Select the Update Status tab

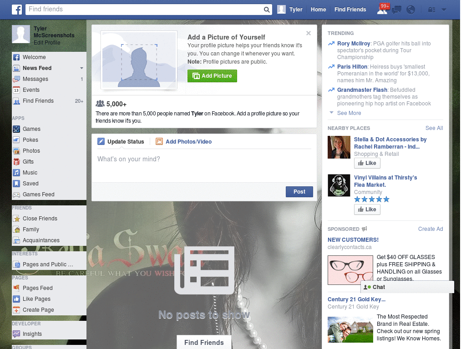click(x=126, y=142)
